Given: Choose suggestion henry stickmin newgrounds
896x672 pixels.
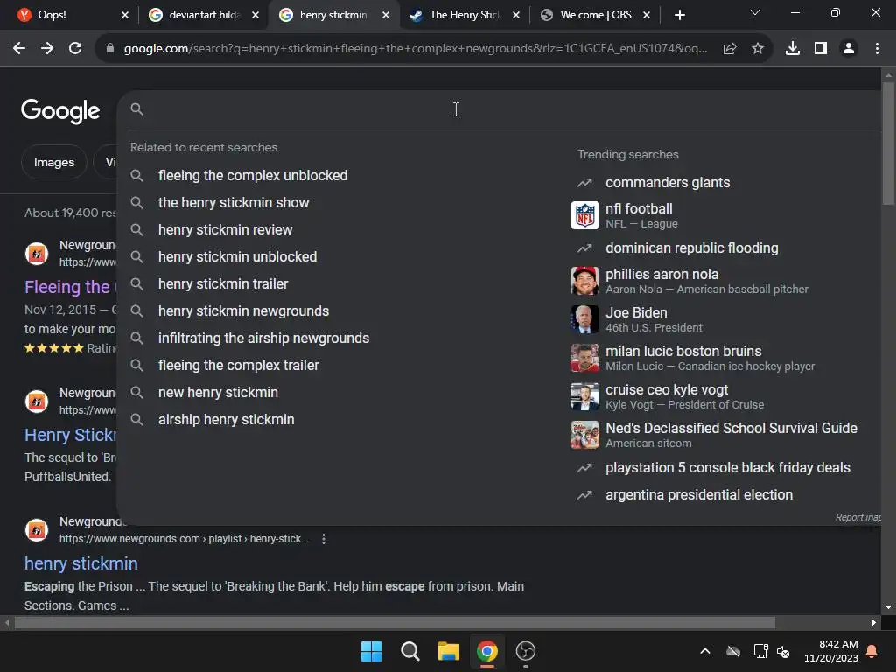Looking at the screenshot, I should pyautogui.click(x=243, y=311).
